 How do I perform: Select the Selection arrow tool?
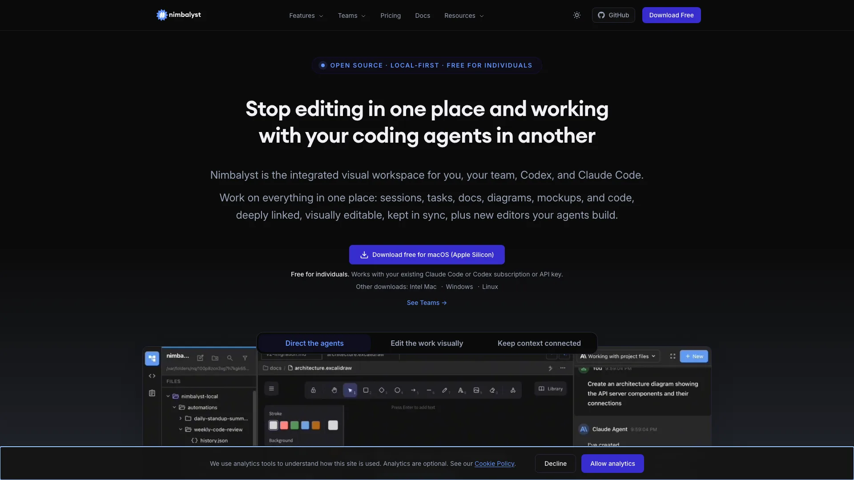click(350, 390)
